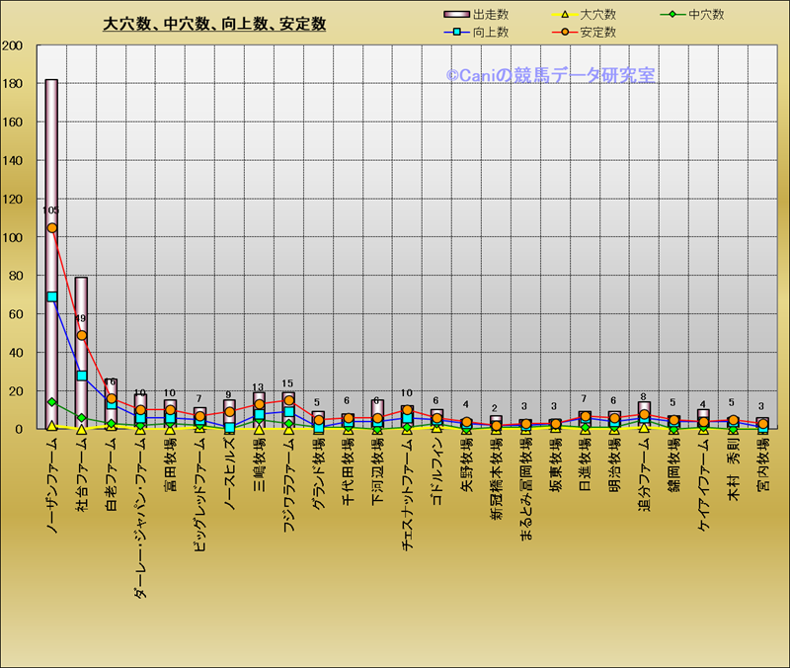The image size is (790, 668).
Task: Click the 安定数 orange circle legend marker
Action: pyautogui.click(x=564, y=33)
